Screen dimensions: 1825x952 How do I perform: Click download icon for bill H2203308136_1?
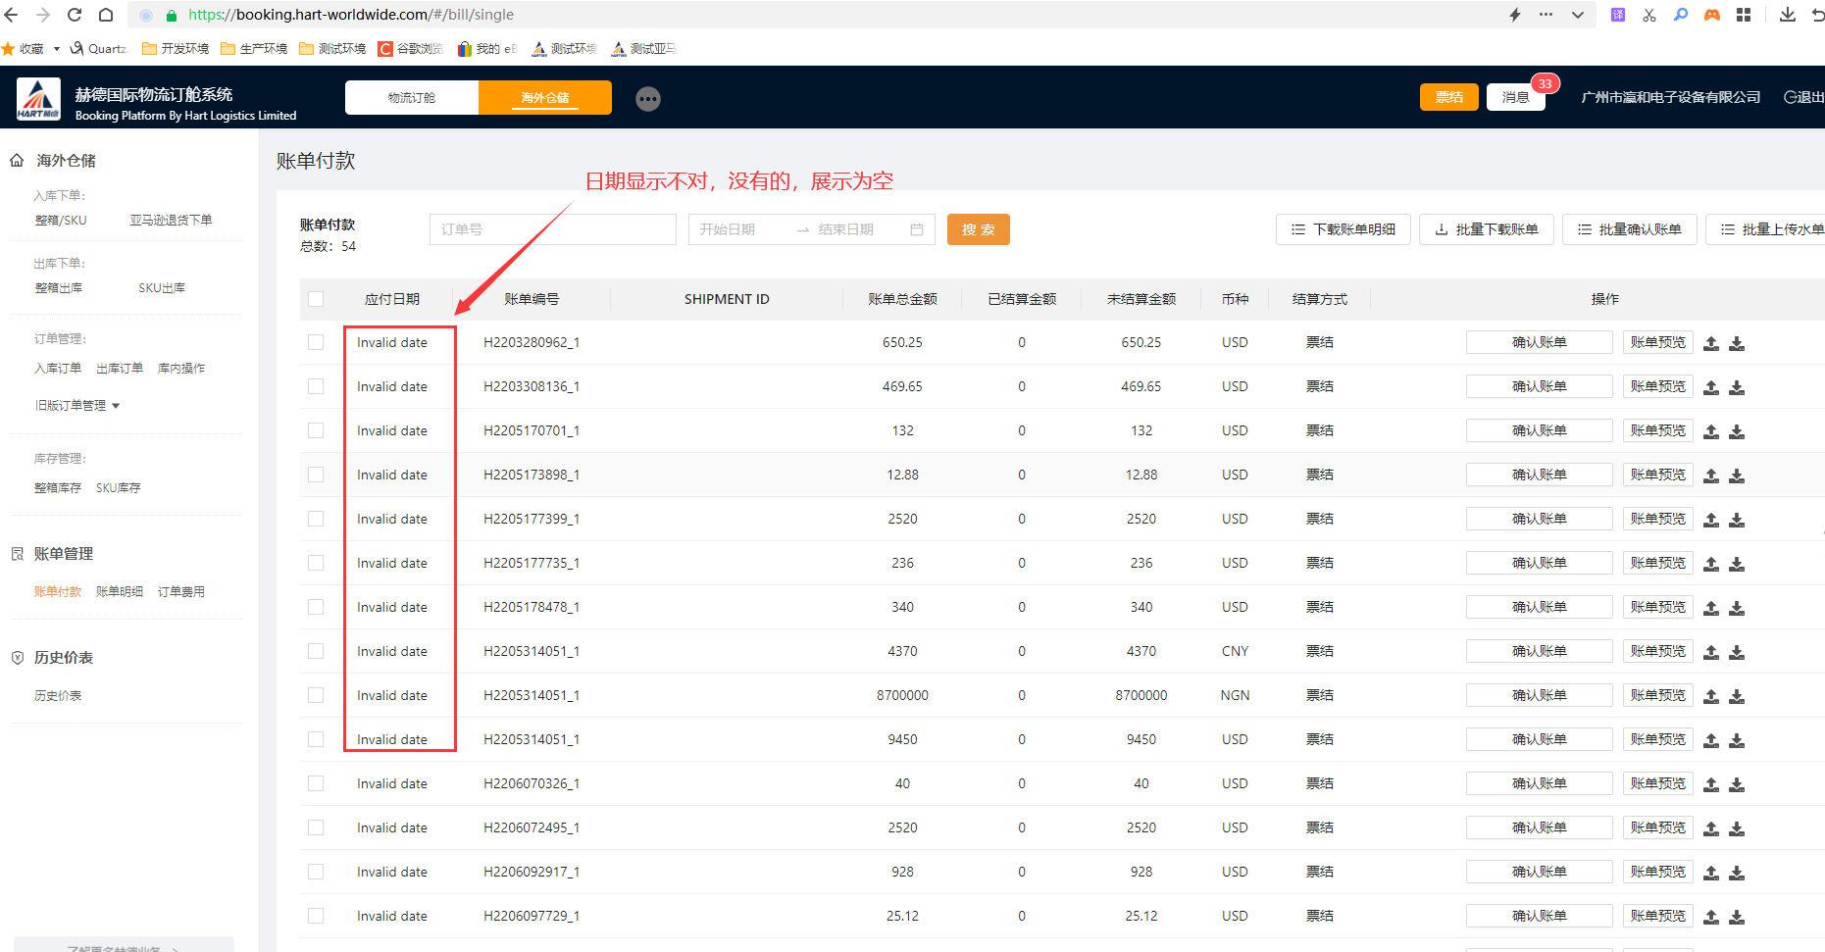point(1737,387)
